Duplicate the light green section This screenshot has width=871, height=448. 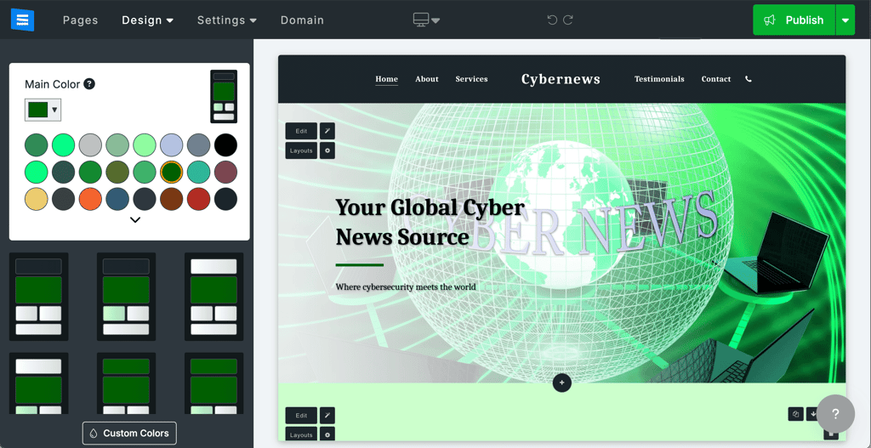pyautogui.click(x=795, y=414)
